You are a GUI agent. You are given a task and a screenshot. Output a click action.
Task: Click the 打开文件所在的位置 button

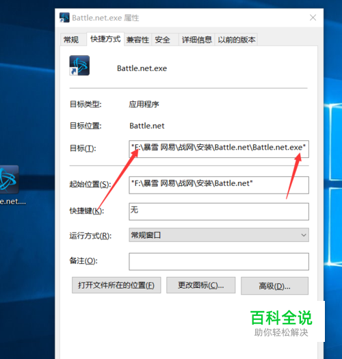click(116, 285)
